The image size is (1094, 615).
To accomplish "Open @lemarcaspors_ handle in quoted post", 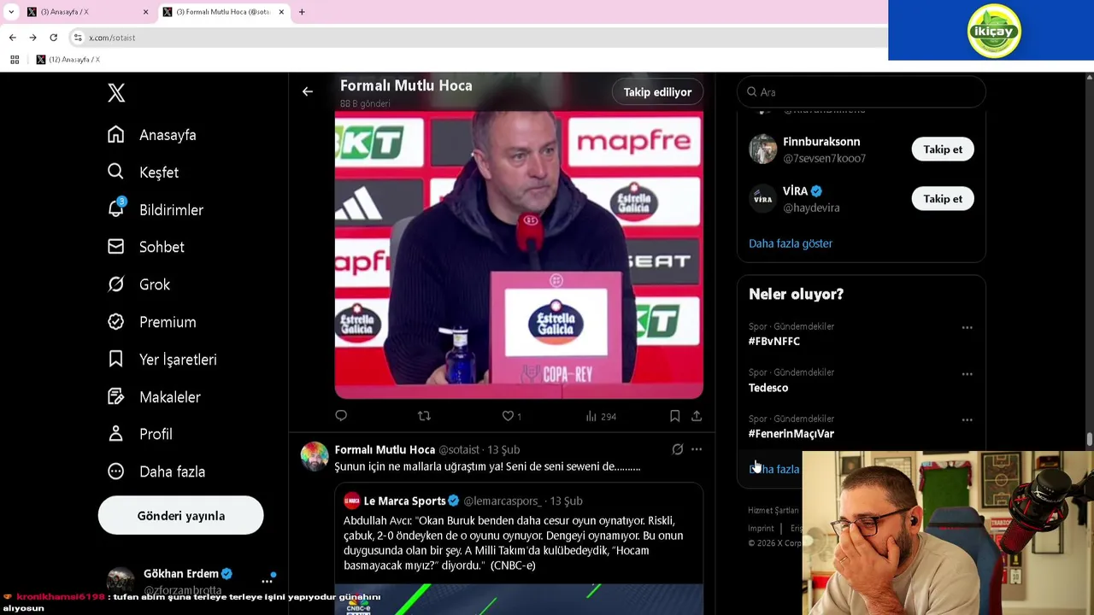I will 503,501.
